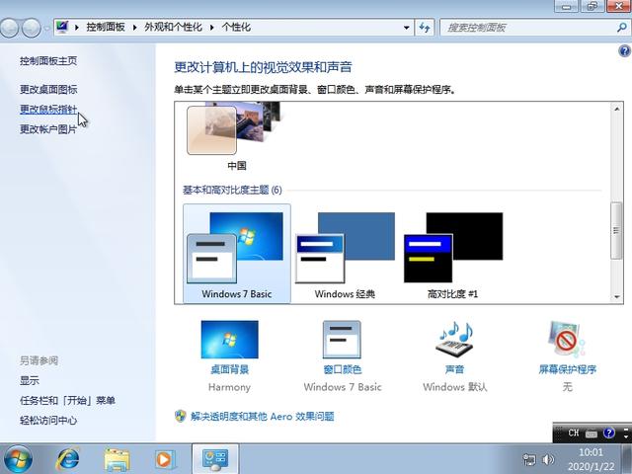
Task: Expand the arrow after 外观和个性化 in breadcrumb
Action: (212, 28)
